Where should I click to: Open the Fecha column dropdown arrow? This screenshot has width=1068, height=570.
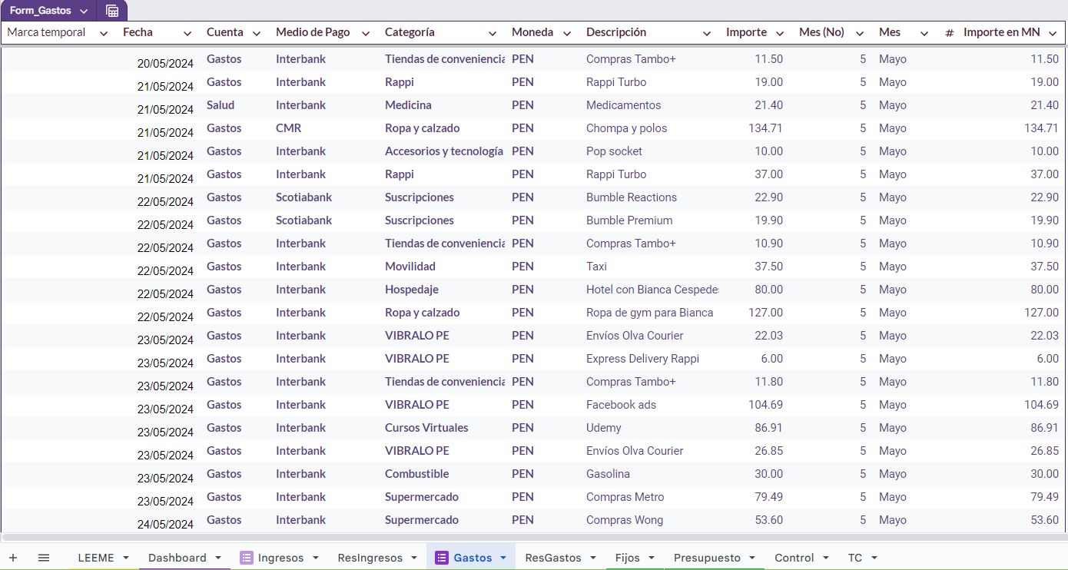187,33
